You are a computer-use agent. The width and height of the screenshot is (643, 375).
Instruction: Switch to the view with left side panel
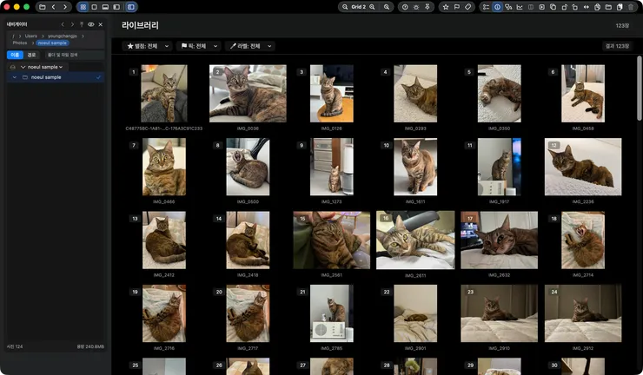[x=116, y=7]
